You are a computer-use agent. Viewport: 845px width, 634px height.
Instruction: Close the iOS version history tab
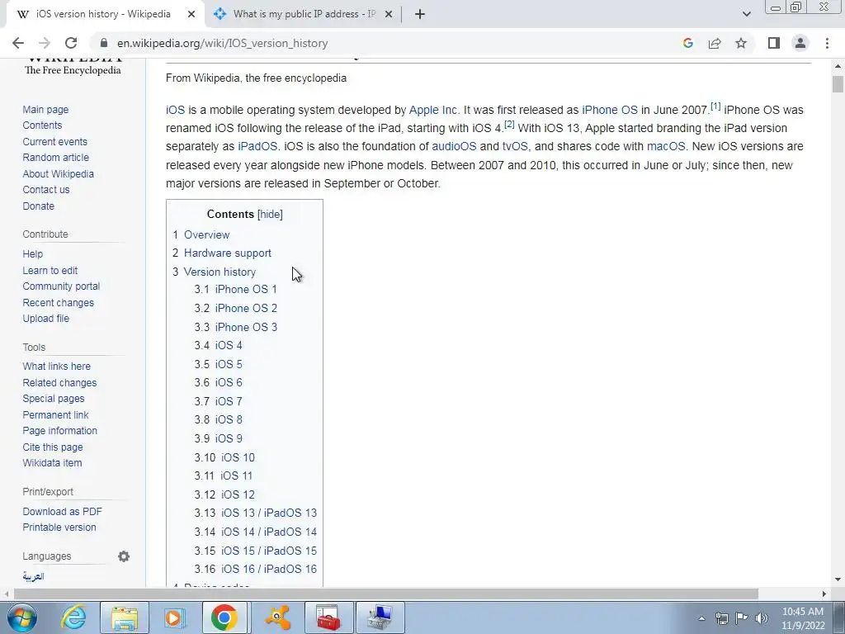tap(191, 15)
